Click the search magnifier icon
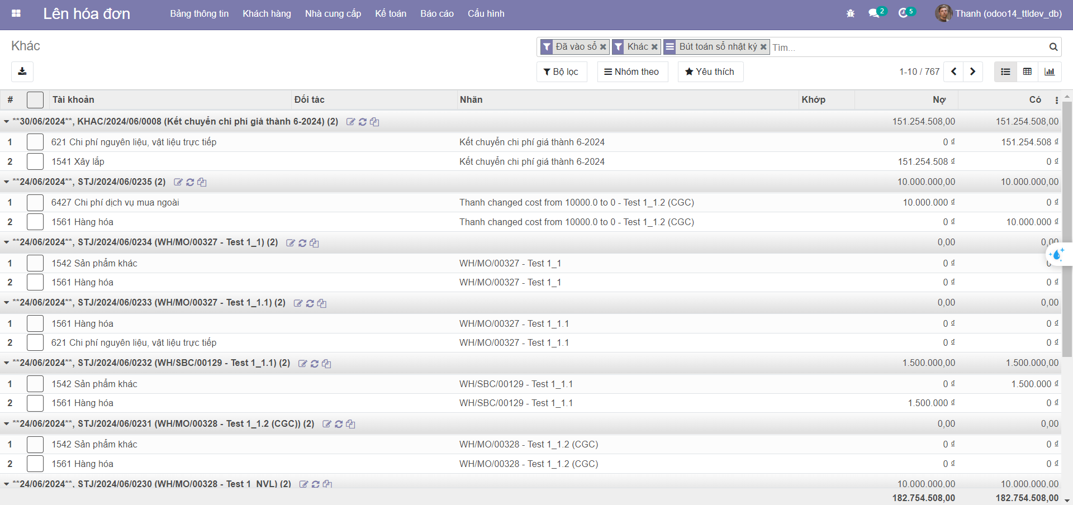The width and height of the screenshot is (1073, 505). 1053,47
